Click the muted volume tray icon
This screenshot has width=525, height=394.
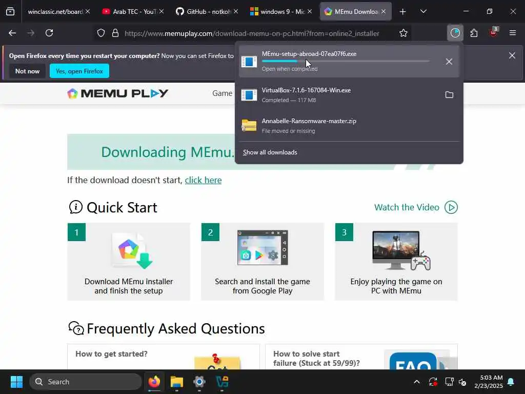[462, 382]
